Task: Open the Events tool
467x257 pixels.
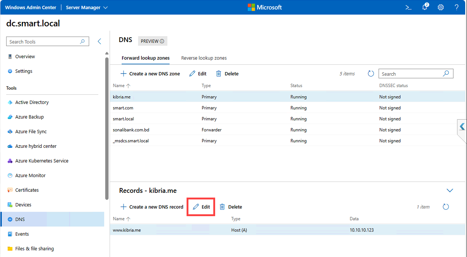Action: [22, 234]
